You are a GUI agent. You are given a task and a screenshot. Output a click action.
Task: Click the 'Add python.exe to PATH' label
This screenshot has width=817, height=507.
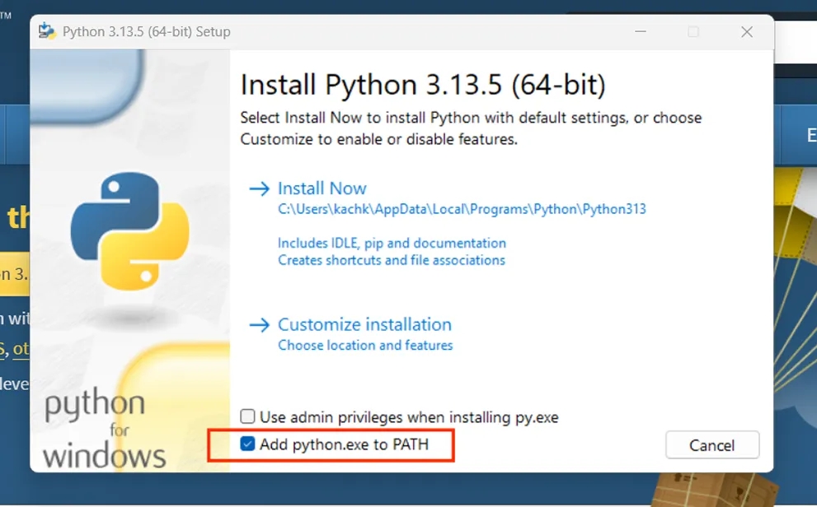click(344, 444)
